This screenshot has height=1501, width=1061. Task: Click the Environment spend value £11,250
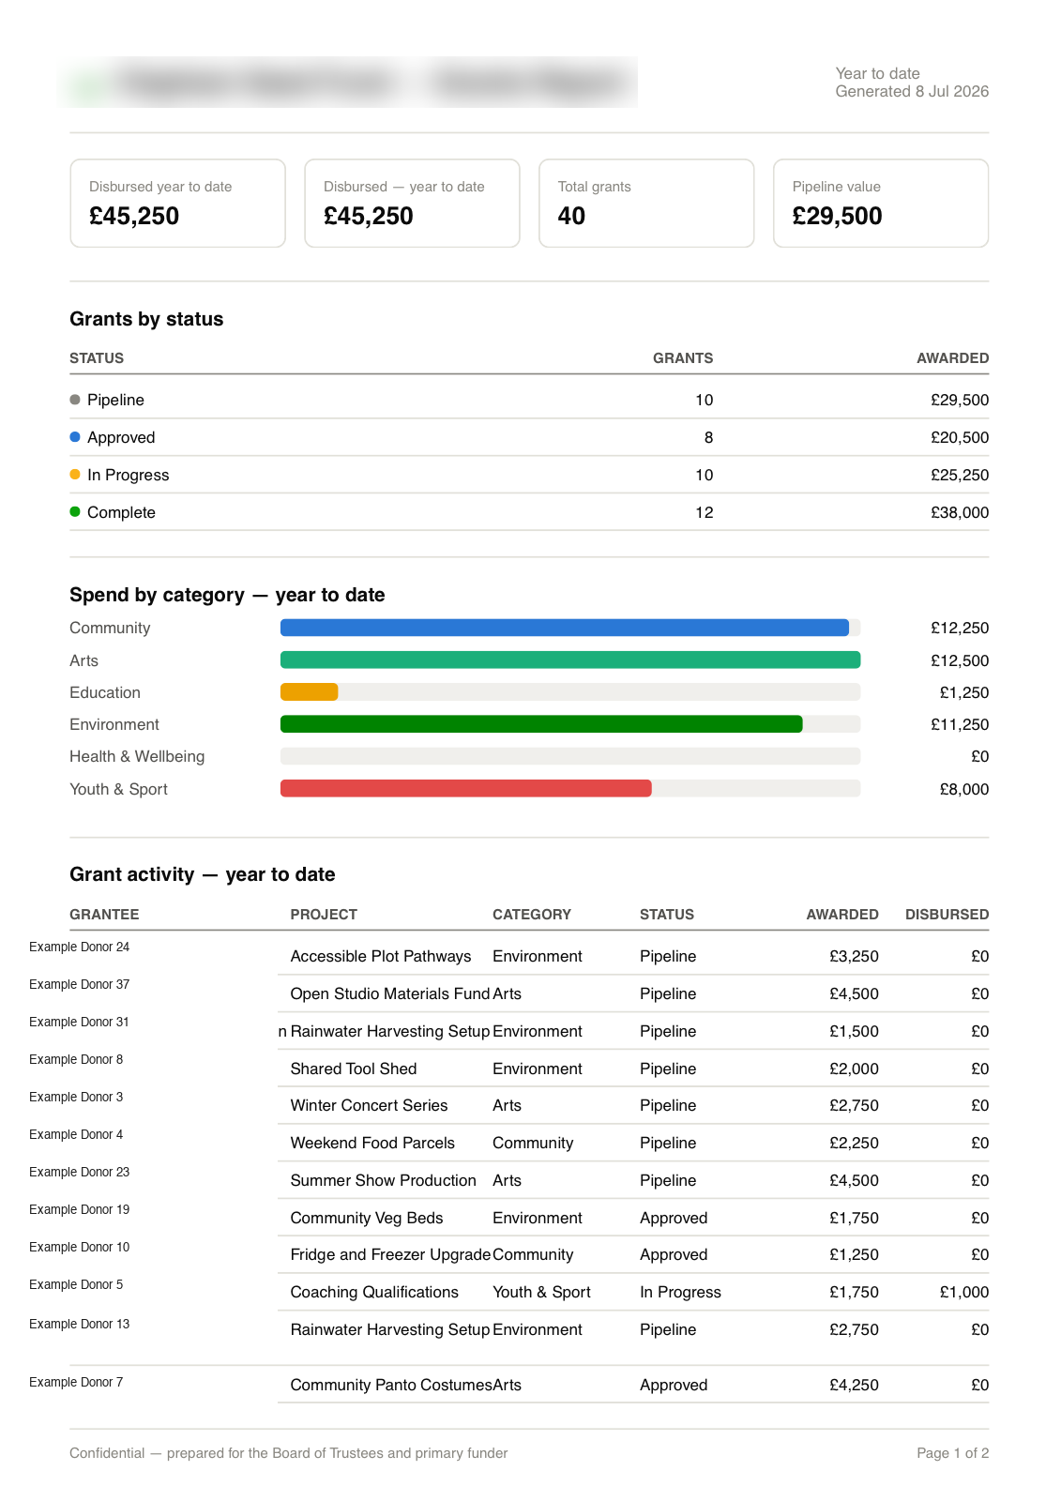960,724
